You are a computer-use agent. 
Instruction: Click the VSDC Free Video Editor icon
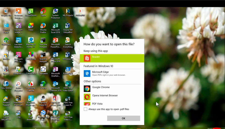coord(68,86)
